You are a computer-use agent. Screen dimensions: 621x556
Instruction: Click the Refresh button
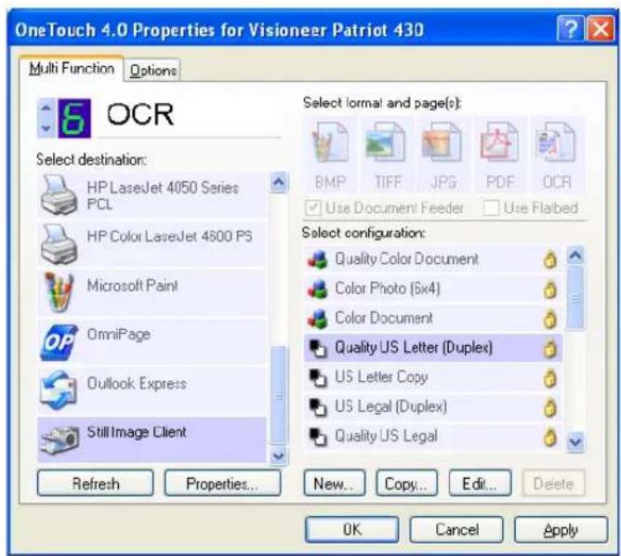96,483
